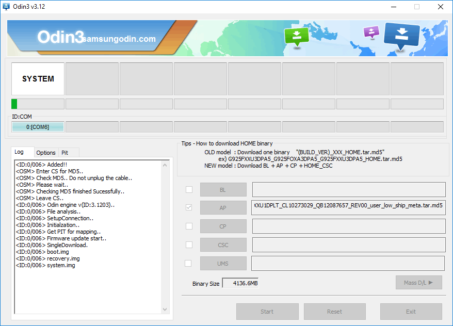Click the 'Binary Size' label
Screen dimensions: 453x326
tap(206, 284)
